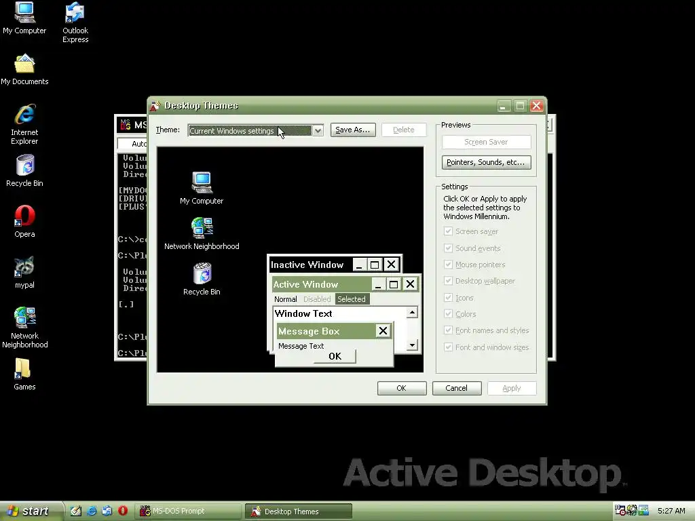Select the desktop Recycle Bin icon
The height and width of the screenshot is (521, 695).
[x=25, y=166]
